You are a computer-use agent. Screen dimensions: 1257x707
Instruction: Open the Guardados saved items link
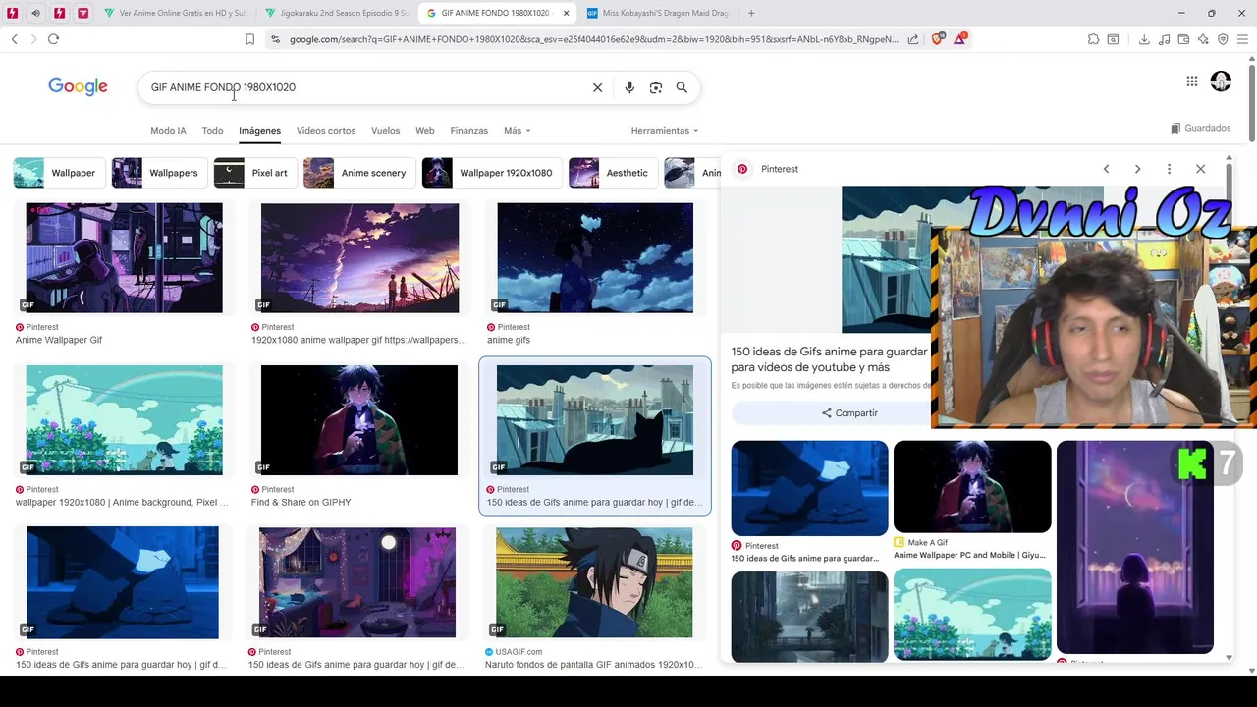[x=1201, y=128]
